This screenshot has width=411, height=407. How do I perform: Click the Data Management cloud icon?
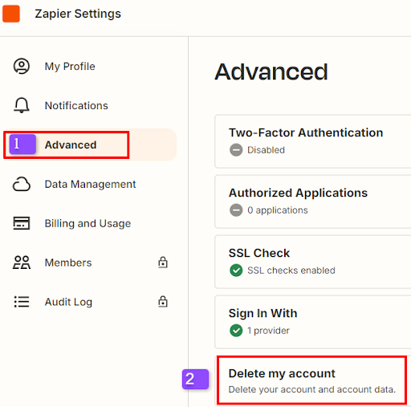click(x=22, y=184)
